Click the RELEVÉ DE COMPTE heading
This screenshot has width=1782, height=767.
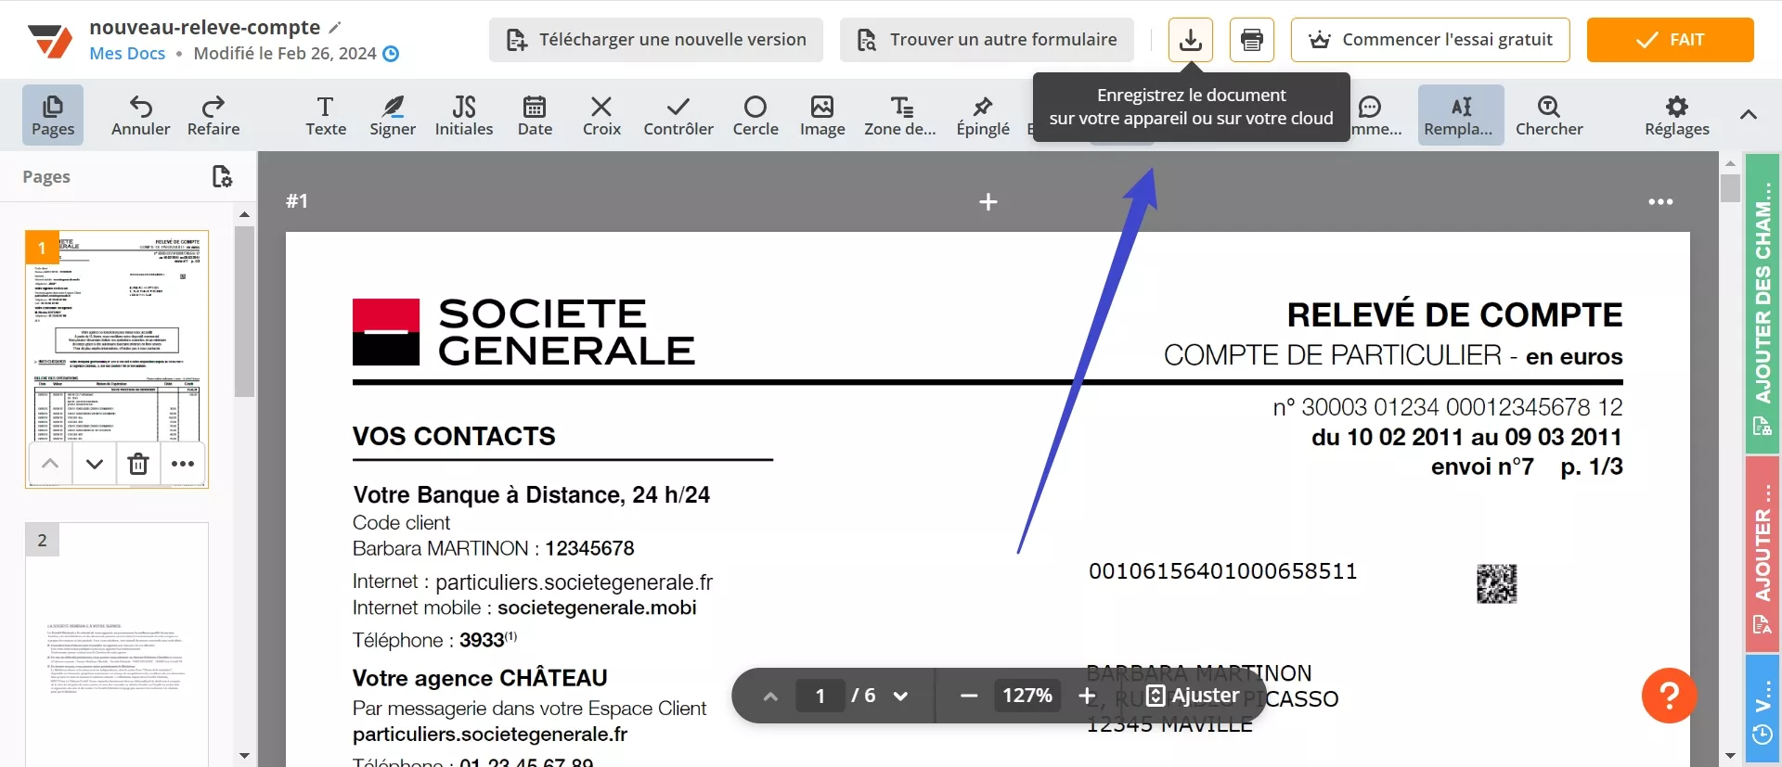coord(1454,315)
